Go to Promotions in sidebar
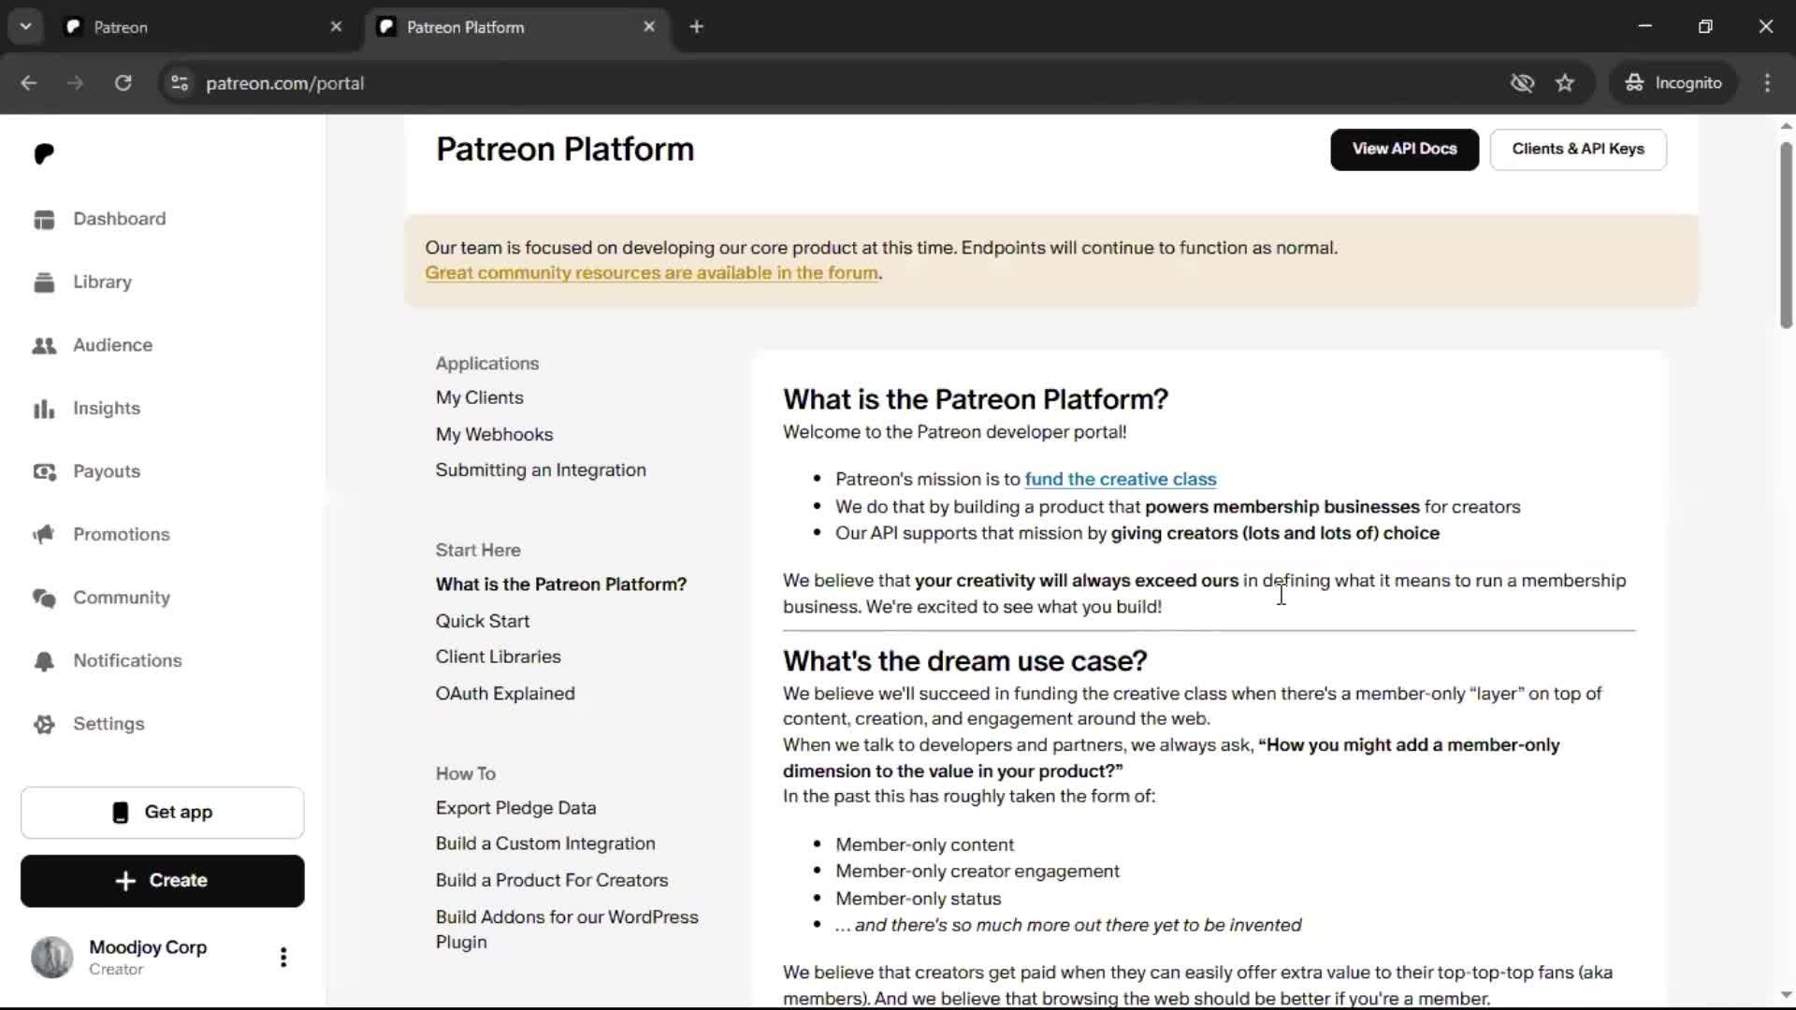Screen dimensions: 1796x1010 (122, 534)
